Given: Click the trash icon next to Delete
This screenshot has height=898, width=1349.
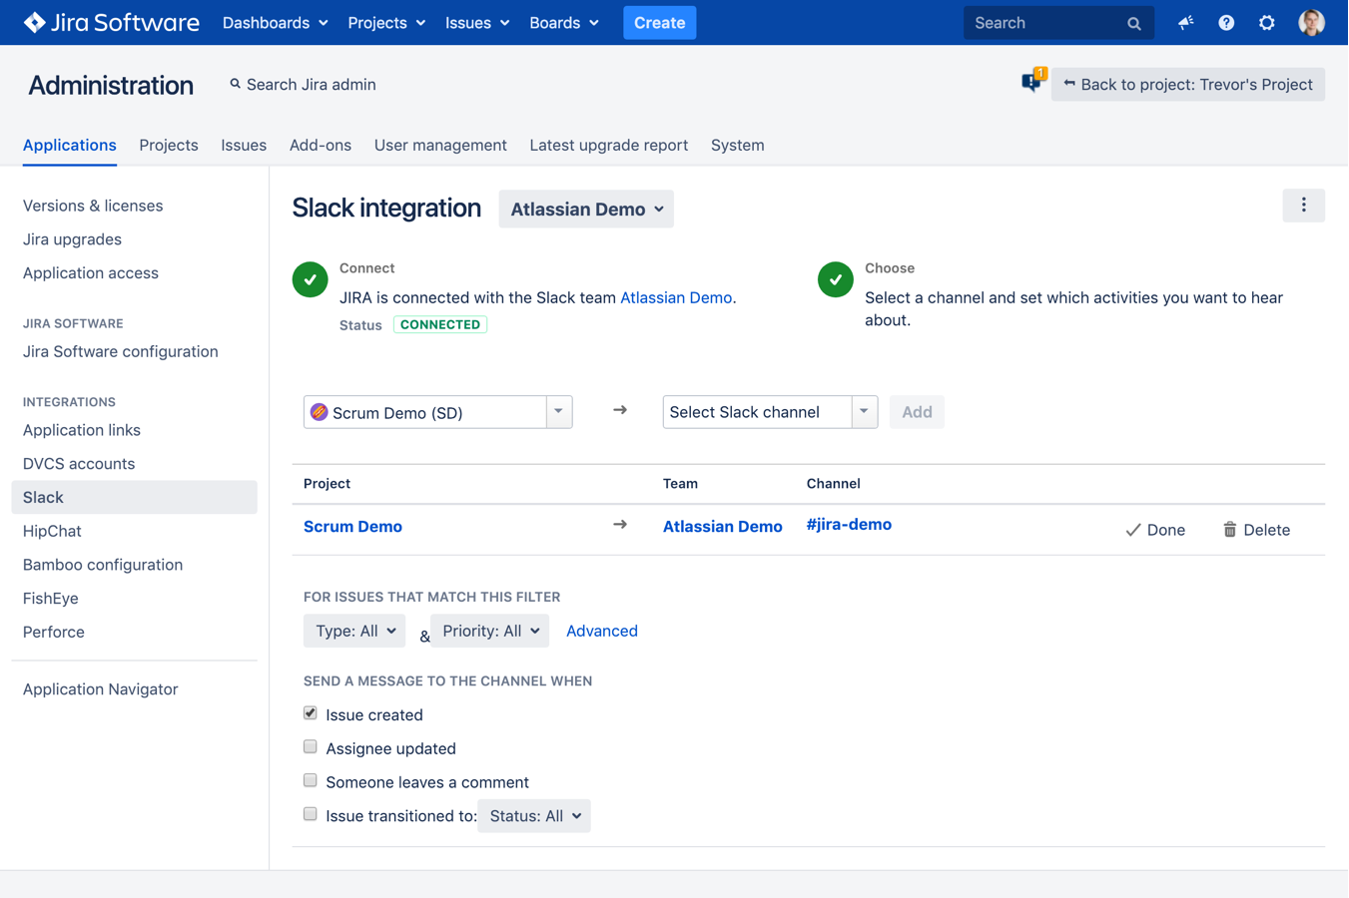Looking at the screenshot, I should (1230, 530).
